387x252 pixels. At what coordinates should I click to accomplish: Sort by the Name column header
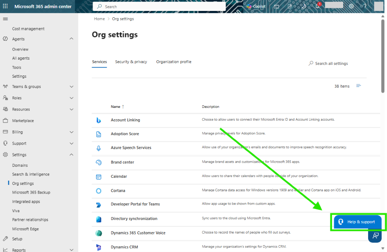(x=117, y=107)
